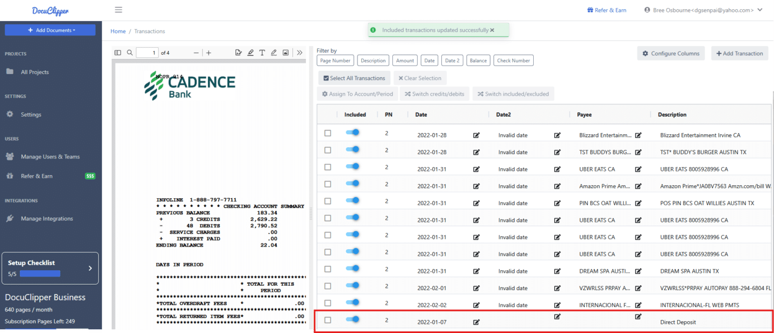Zoom out the PDF with minus icon
Screen dimensions: 774x333
click(x=196, y=53)
